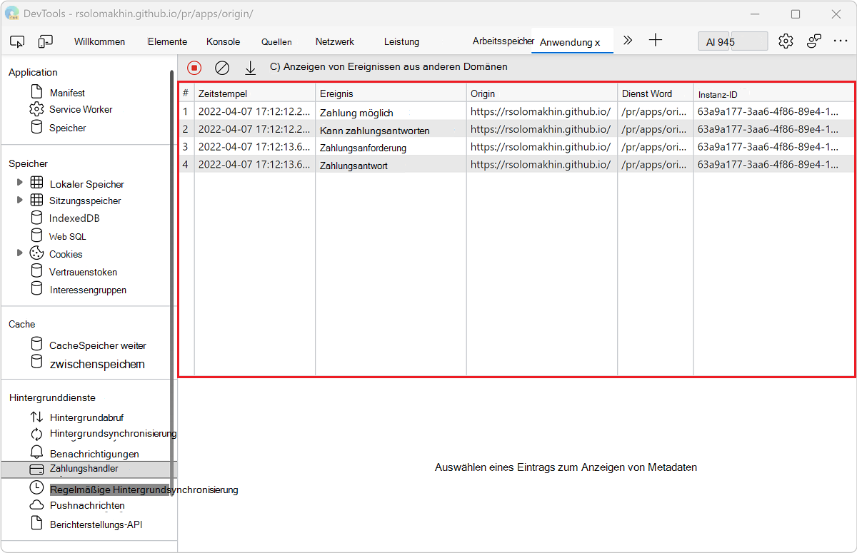The image size is (857, 553).
Task: Open the inspect element picker tool
Action: (x=18, y=41)
